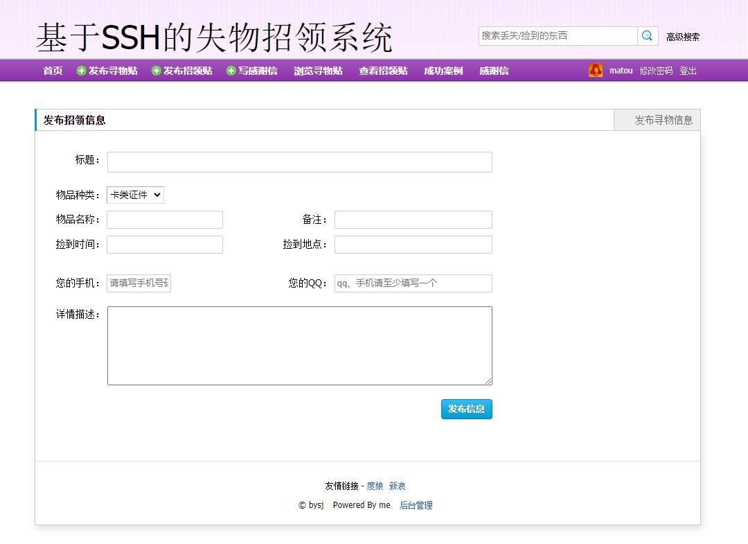Click green plus icon beside 发布招领贴
This screenshot has height=544, width=748.
click(155, 70)
